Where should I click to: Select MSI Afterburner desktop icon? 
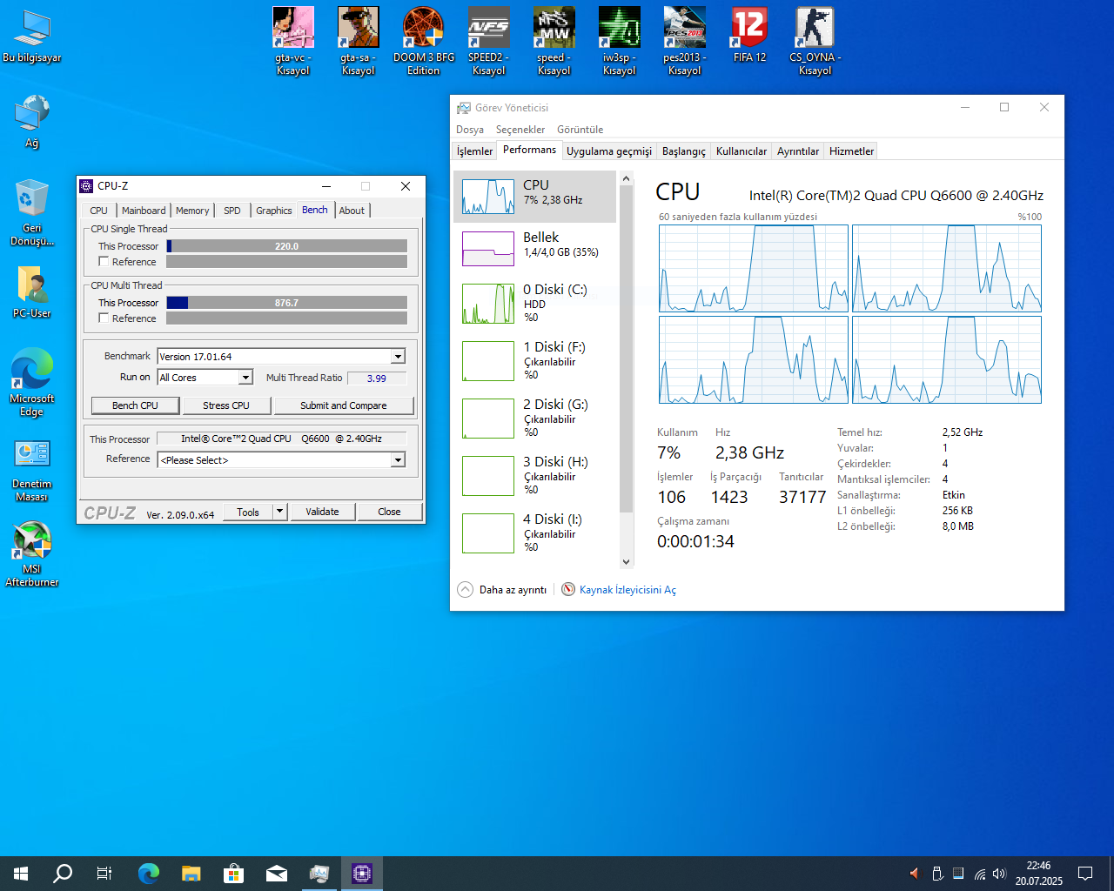coord(32,554)
